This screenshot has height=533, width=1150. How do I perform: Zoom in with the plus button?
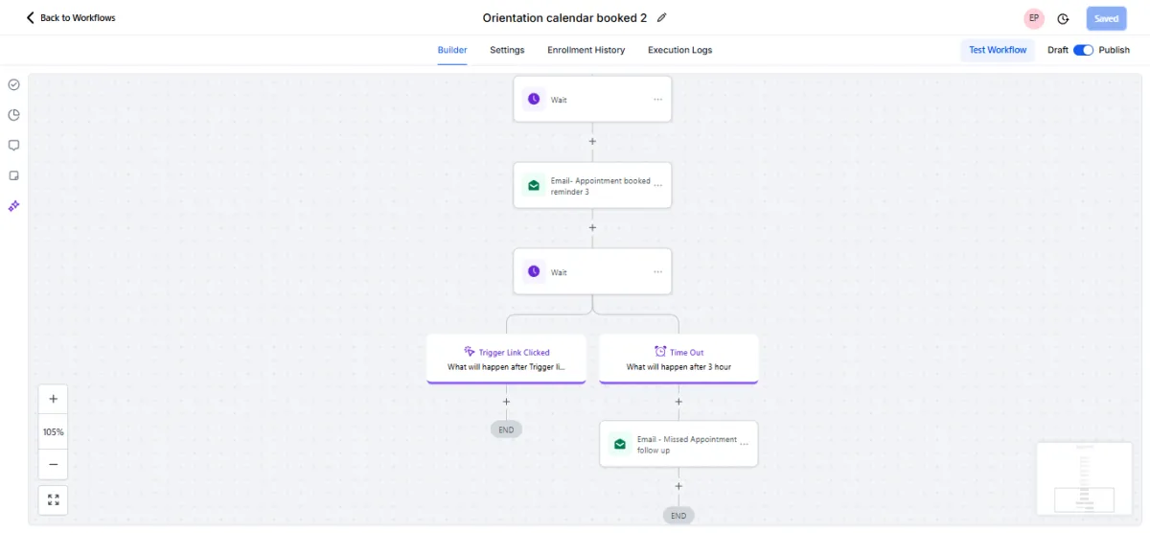click(x=54, y=399)
